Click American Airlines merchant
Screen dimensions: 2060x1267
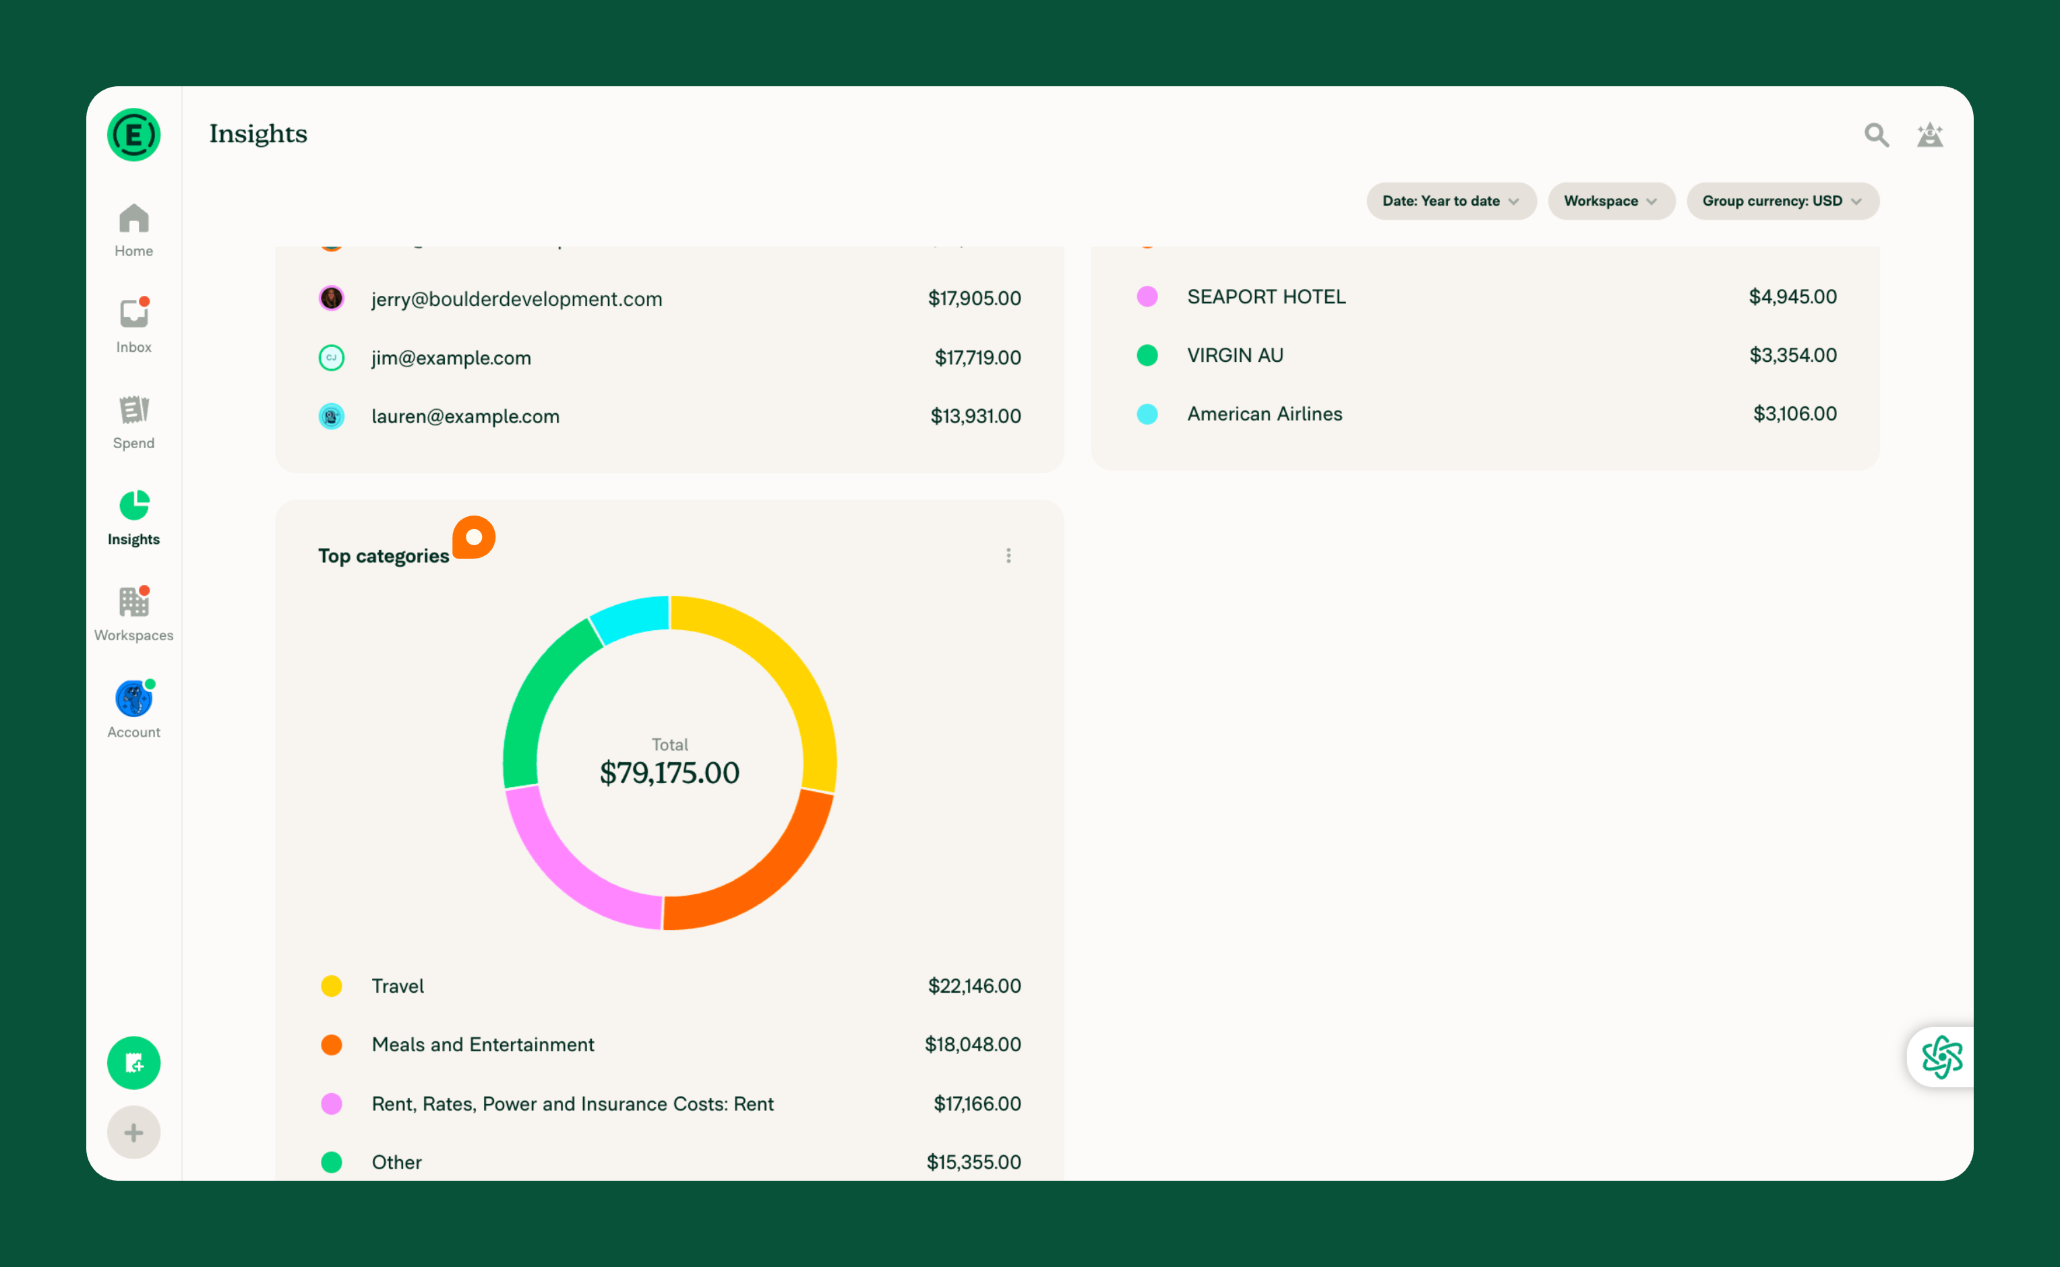tap(1264, 414)
